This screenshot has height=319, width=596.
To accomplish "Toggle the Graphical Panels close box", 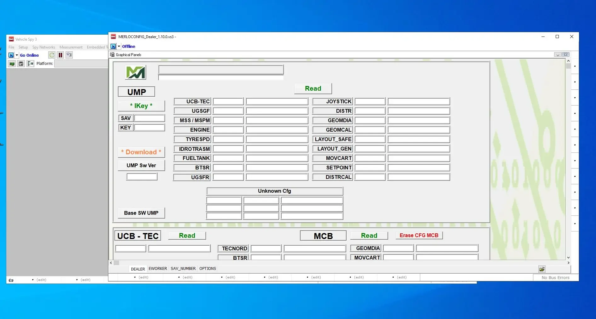I will 565,54.
